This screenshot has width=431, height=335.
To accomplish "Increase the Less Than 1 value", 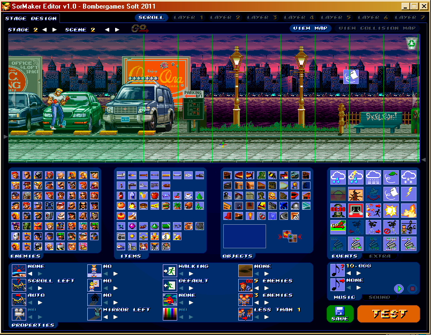I will (x=267, y=317).
